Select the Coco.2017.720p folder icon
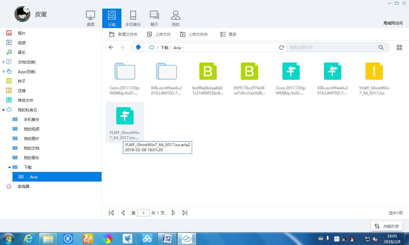The width and height of the screenshot is (409, 245). point(125,71)
